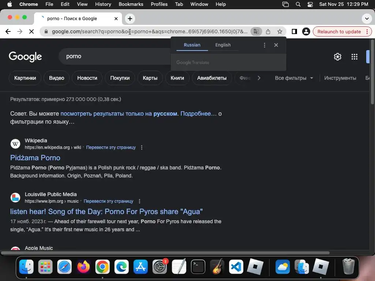Click into the Google search box

(115, 56)
